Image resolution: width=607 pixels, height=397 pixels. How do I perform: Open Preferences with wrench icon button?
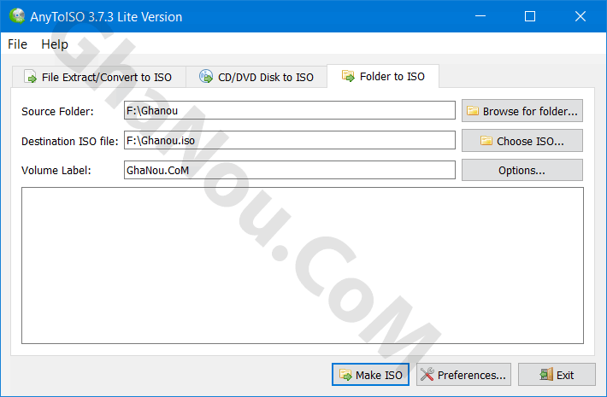point(463,375)
